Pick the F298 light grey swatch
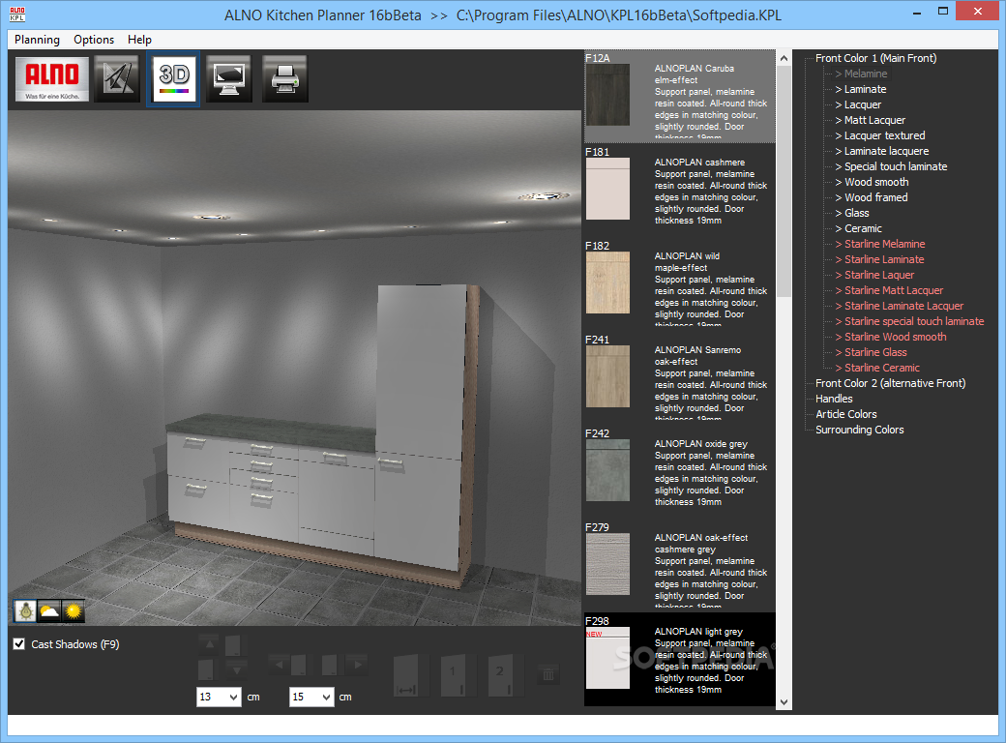Image resolution: width=1006 pixels, height=743 pixels. tap(607, 658)
